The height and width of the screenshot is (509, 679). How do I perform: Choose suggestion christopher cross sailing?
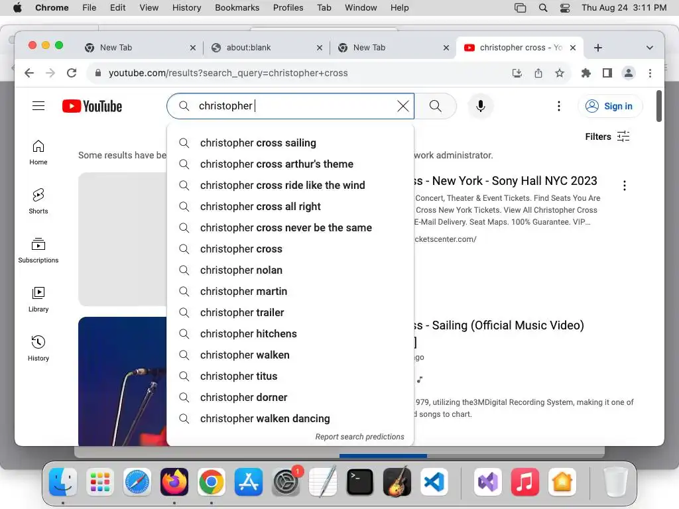tap(290, 143)
